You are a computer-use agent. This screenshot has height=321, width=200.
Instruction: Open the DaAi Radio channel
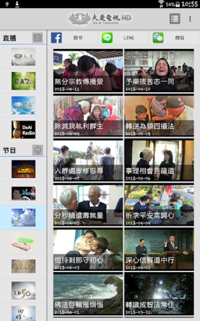click(x=23, y=129)
